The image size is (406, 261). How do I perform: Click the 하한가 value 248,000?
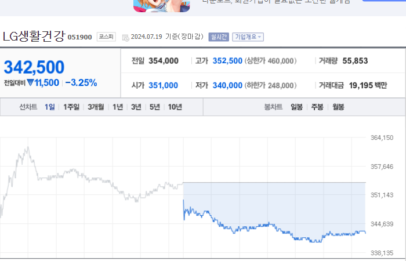coord(281,85)
